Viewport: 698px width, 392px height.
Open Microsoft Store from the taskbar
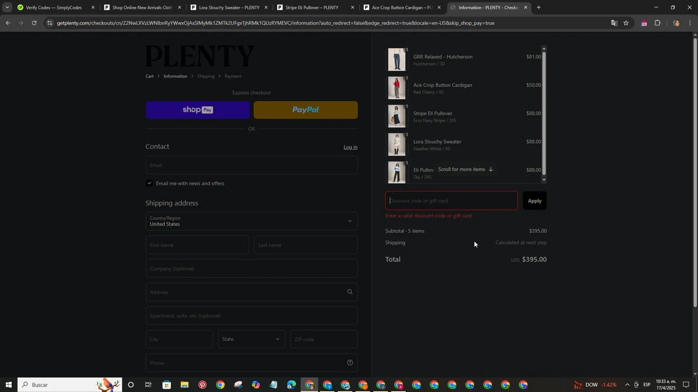click(167, 385)
